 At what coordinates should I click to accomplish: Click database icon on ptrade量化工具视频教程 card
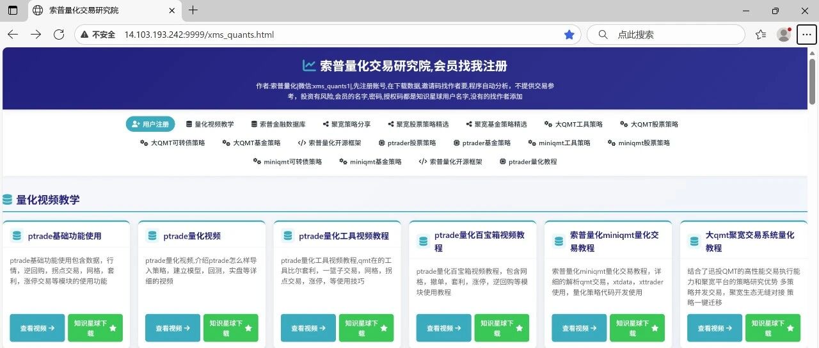click(x=288, y=236)
